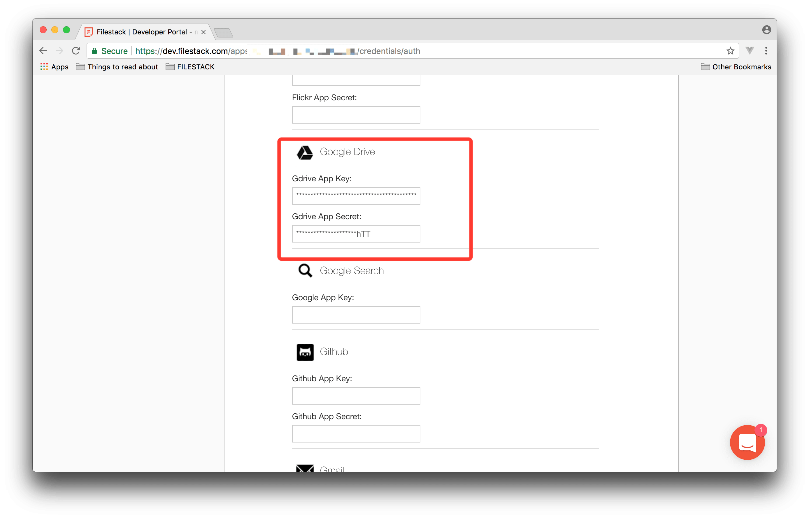Focus the Google App Key field

tap(356, 315)
